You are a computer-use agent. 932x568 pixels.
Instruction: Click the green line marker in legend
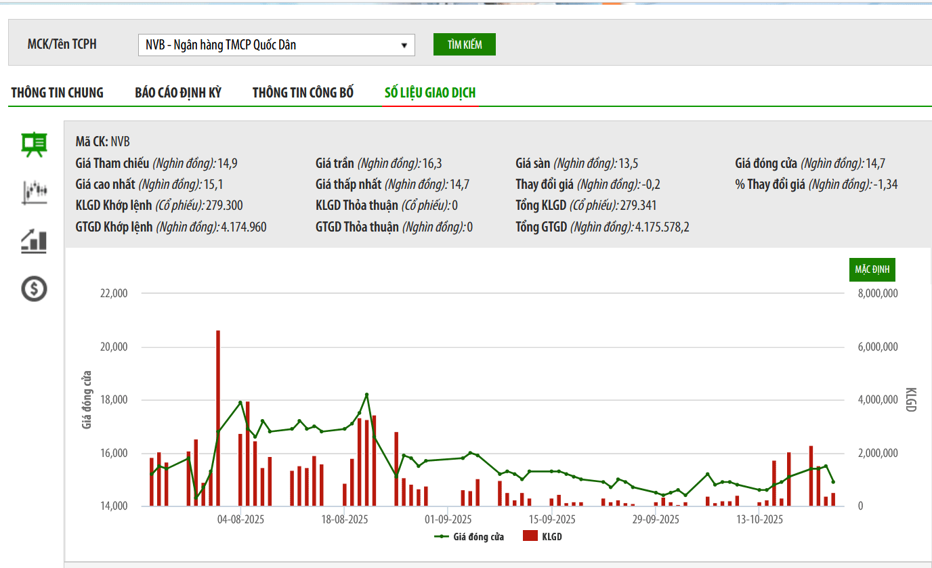coord(442,537)
